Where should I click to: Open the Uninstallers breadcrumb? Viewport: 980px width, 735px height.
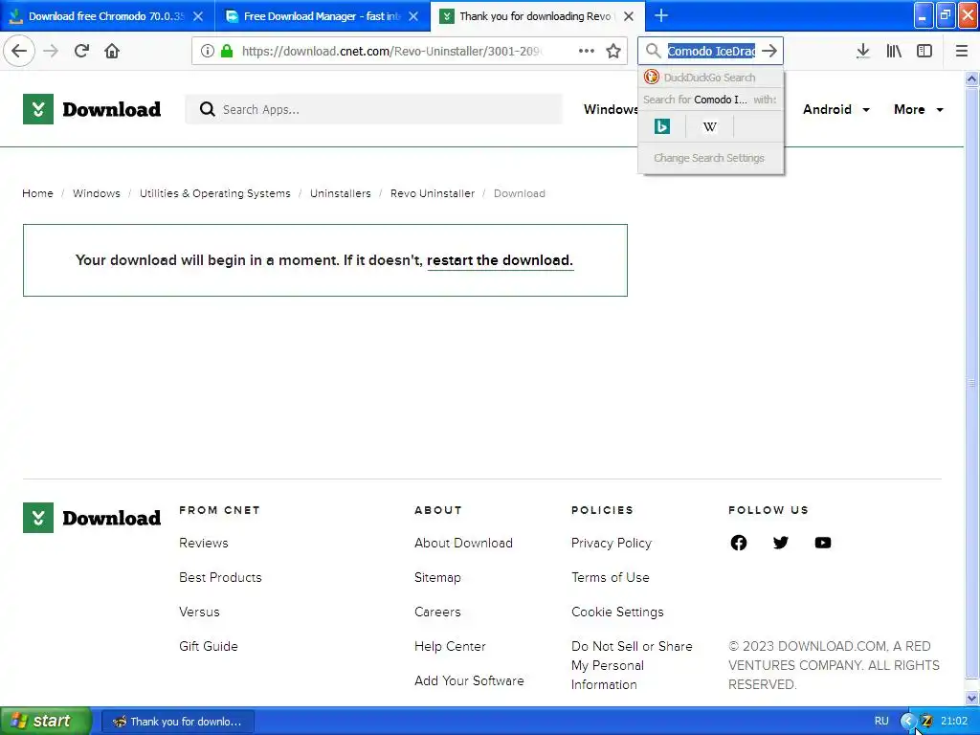[341, 193]
